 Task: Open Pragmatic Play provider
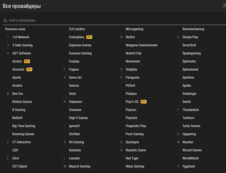(136, 126)
